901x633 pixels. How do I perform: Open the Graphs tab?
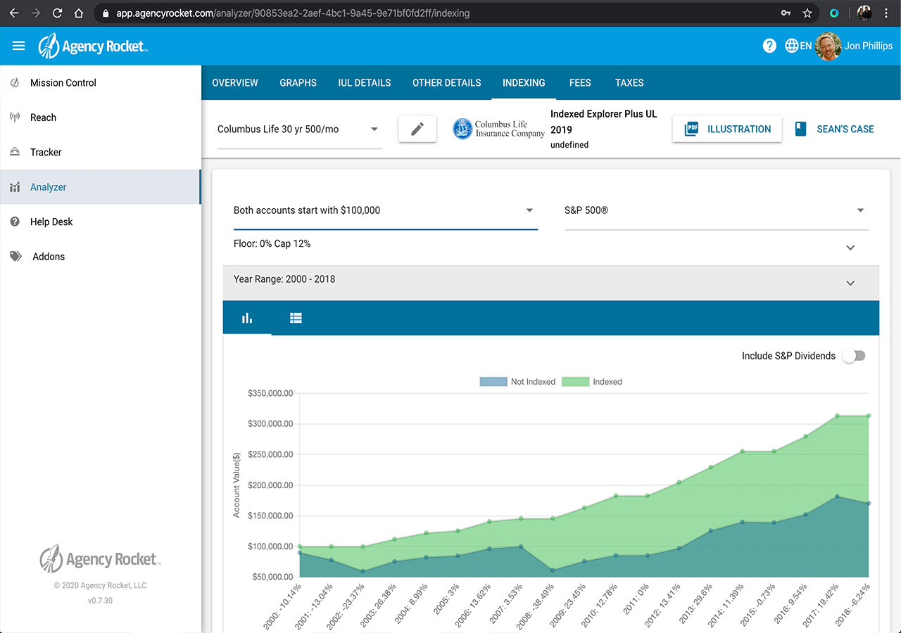(298, 83)
